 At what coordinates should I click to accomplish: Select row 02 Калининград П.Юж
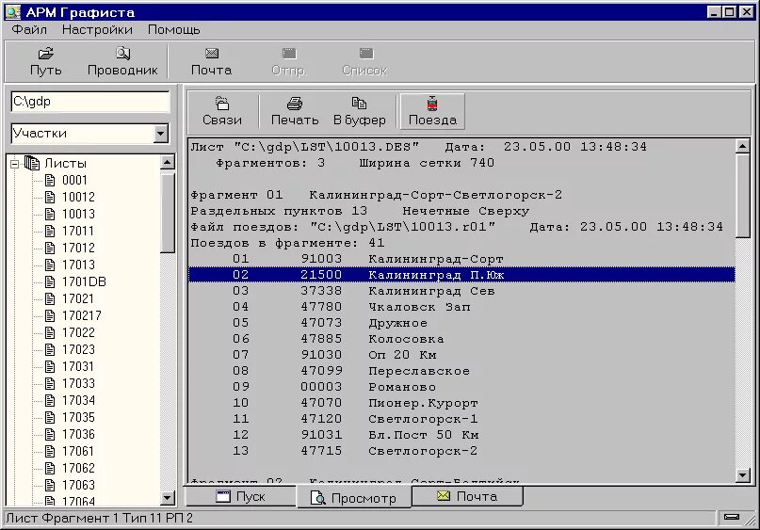(x=461, y=275)
